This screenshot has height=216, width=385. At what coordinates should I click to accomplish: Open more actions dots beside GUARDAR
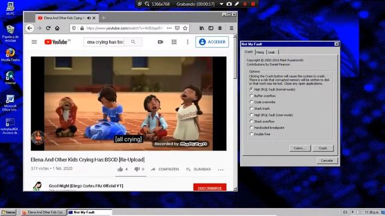221,169
